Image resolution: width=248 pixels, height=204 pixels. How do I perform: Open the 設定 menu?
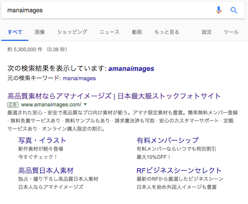coord(207,32)
